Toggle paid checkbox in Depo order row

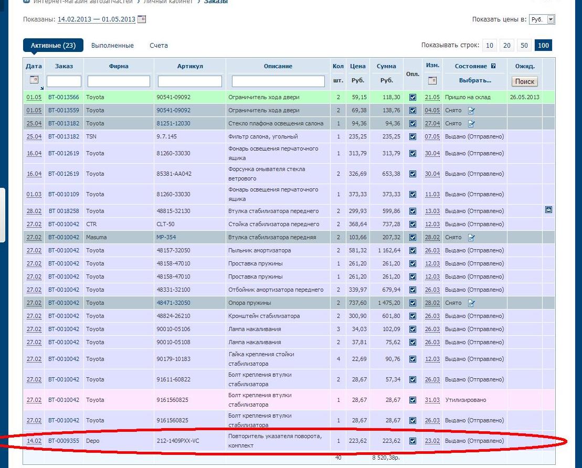[412, 441]
